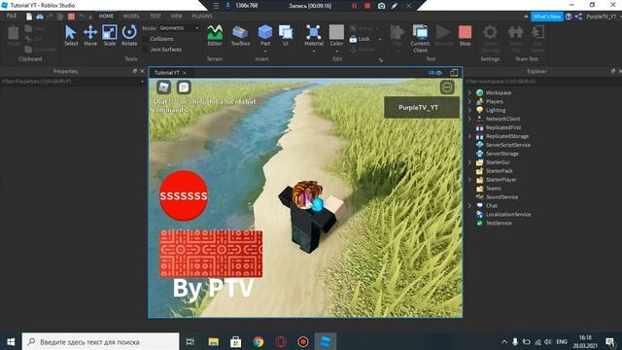This screenshot has width=622, height=350.
Task: Activate the Move tool
Action: tap(90, 35)
